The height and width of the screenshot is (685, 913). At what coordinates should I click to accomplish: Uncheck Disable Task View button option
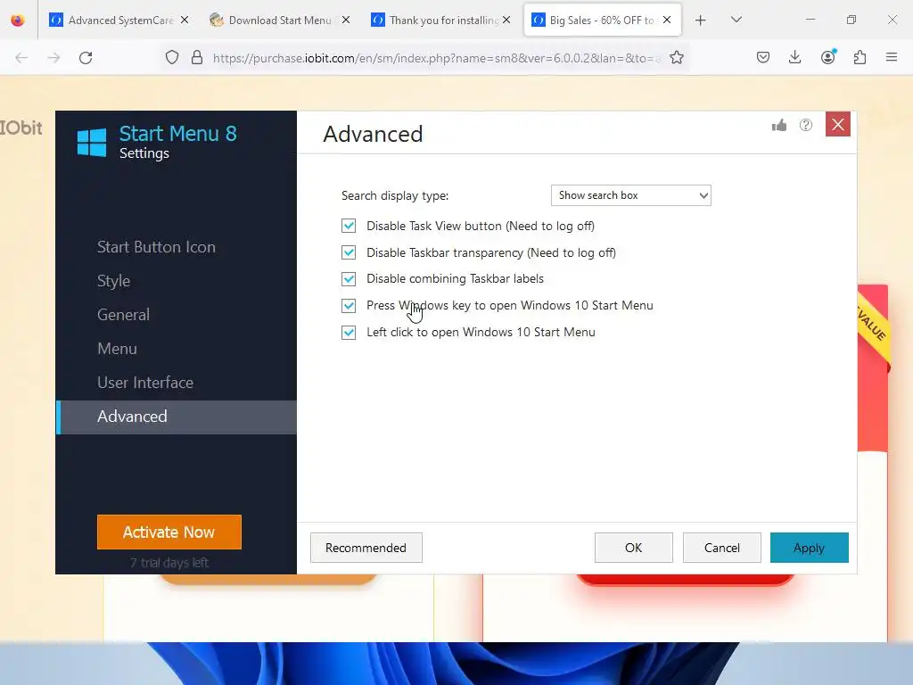click(x=349, y=226)
